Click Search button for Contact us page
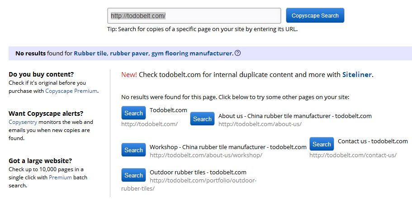 pos(322,144)
